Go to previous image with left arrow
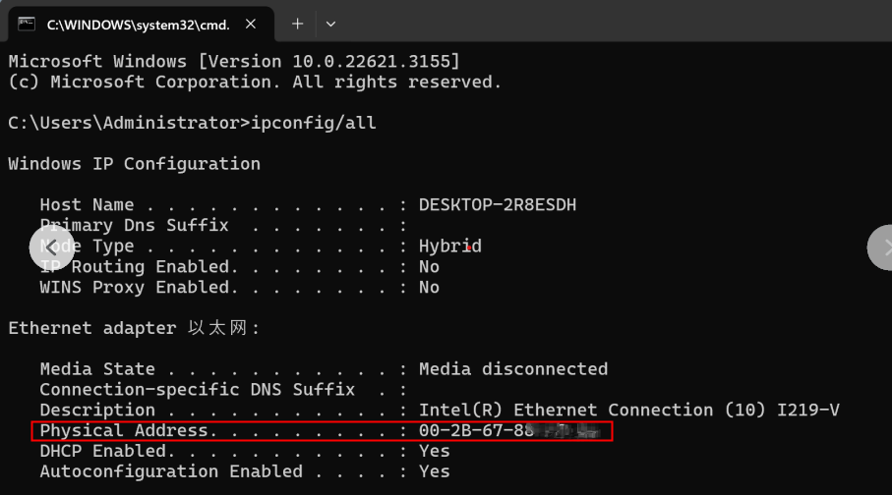 (52, 247)
